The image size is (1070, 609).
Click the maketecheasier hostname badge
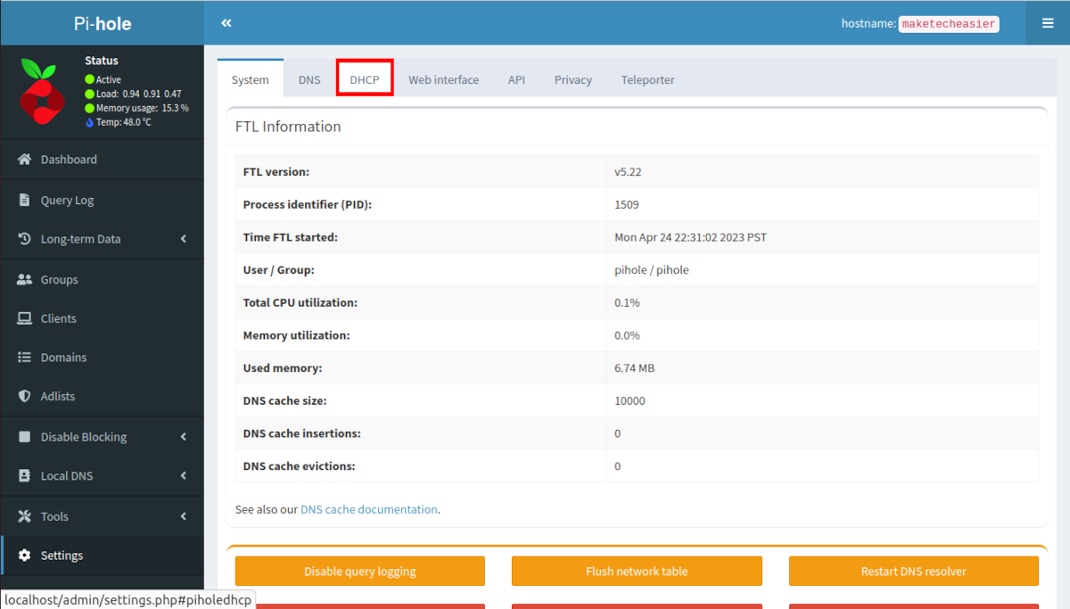pos(948,23)
